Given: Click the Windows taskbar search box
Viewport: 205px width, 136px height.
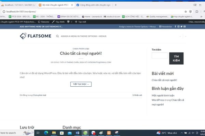Looking at the screenshot, I should (17, 133).
